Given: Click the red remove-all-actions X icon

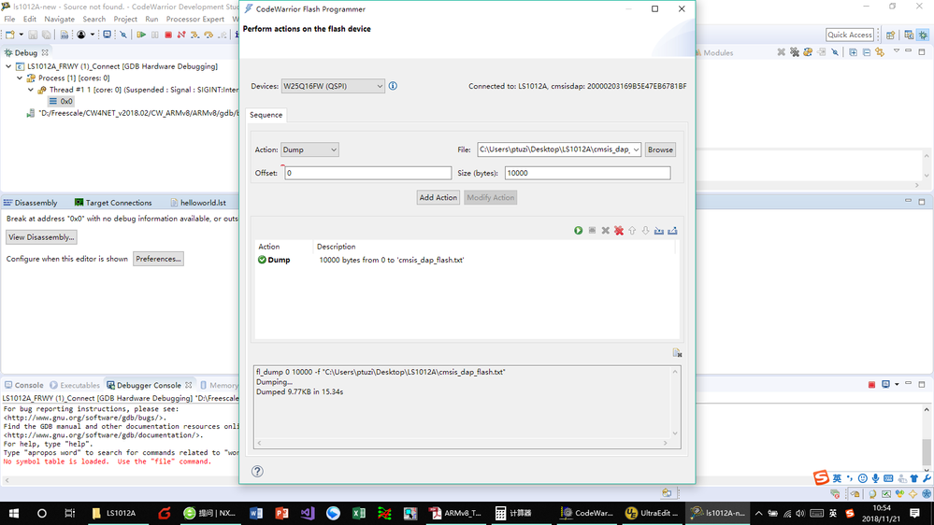Looking at the screenshot, I should 619,231.
